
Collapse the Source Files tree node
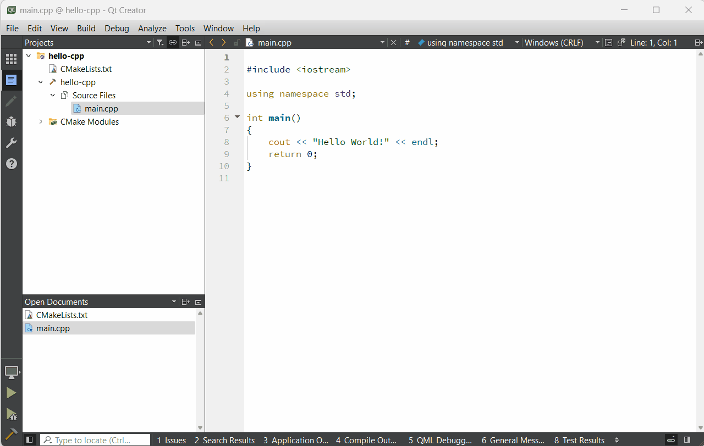point(53,95)
